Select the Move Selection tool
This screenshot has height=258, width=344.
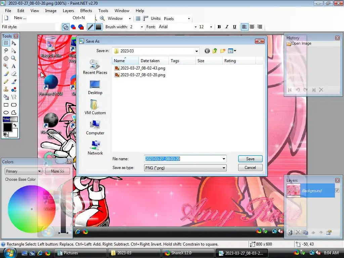pos(14,51)
